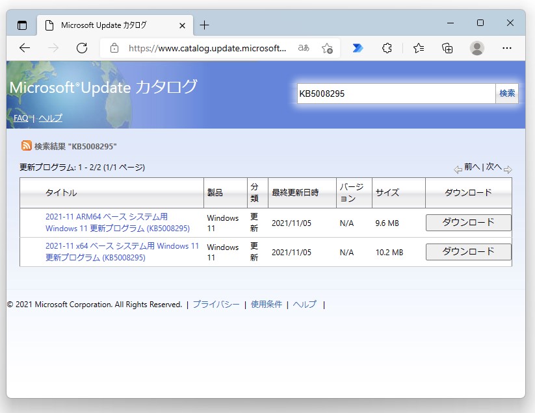Open browser settings via the ellipsis menu
The height and width of the screenshot is (413, 535).
507,47
